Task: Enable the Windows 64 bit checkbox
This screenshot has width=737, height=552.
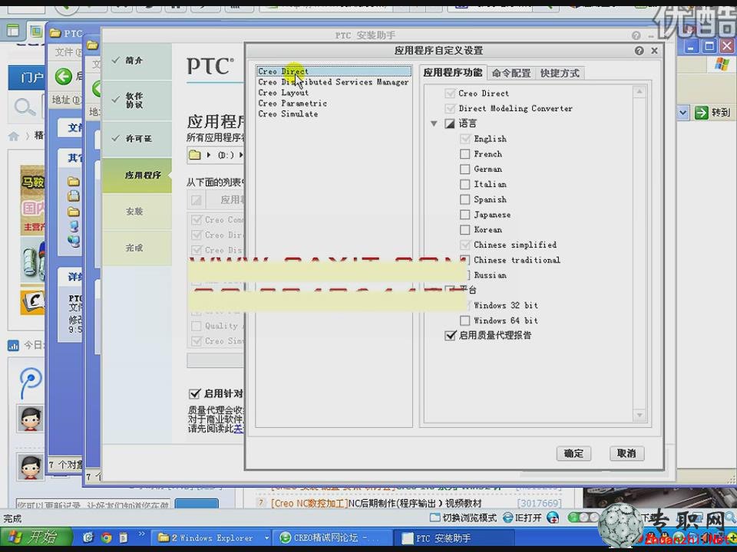Action: click(465, 320)
